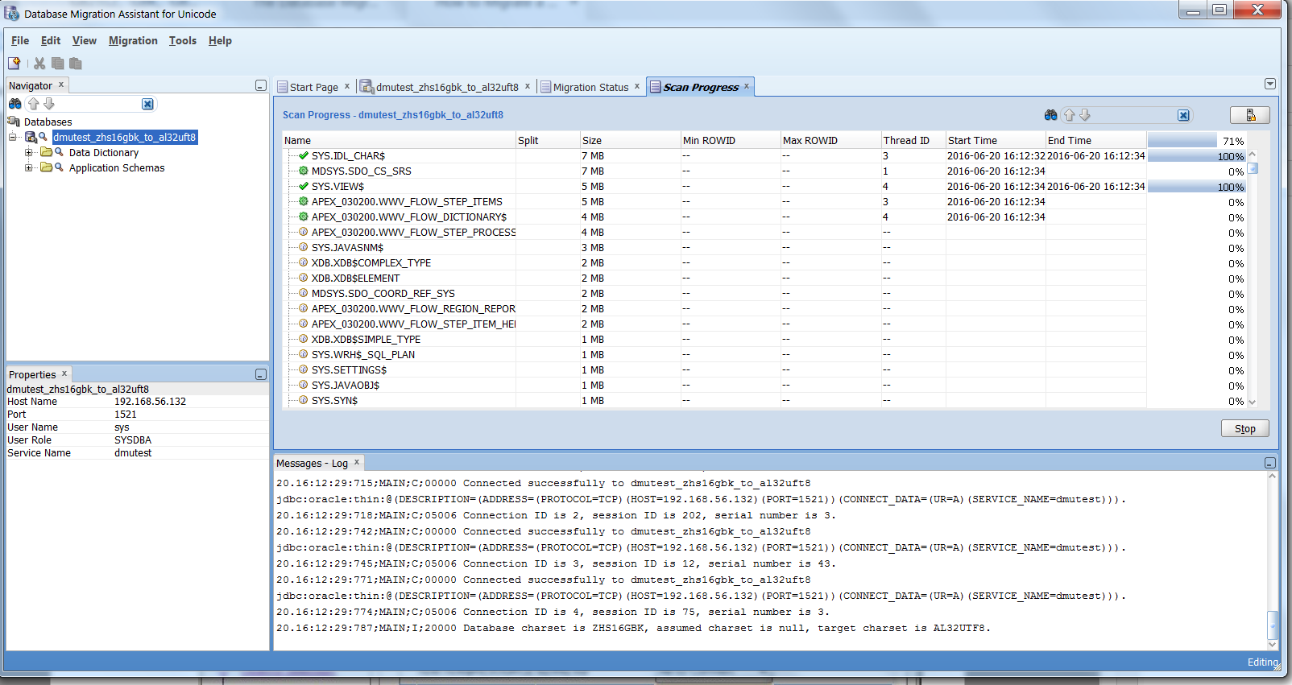Close the Properties panel tab

click(64, 373)
